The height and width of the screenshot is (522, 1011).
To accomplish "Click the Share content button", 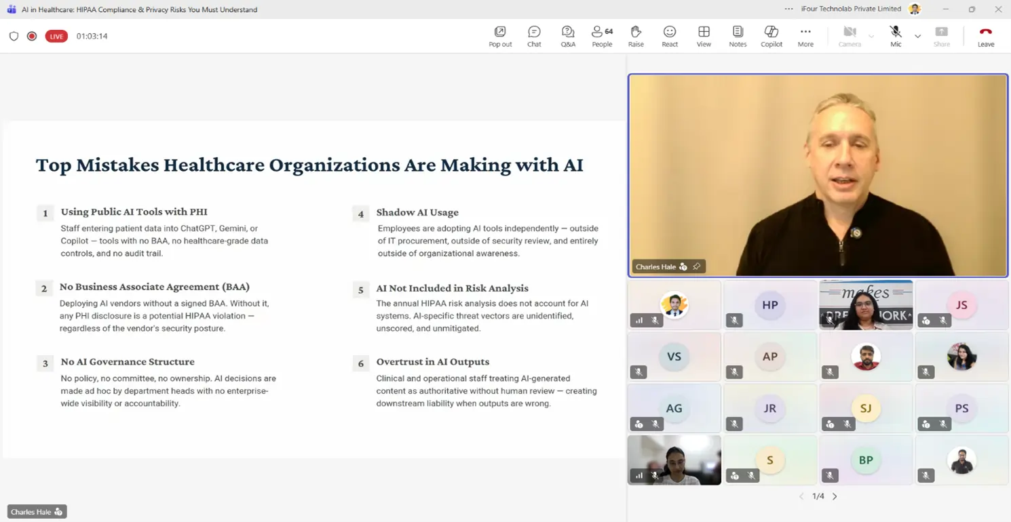I will pos(942,36).
